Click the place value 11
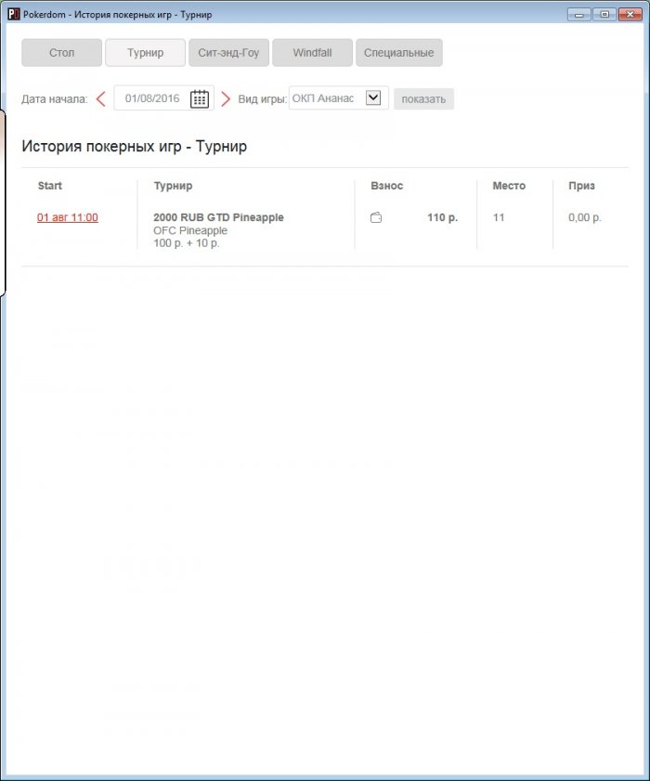The height and width of the screenshot is (781, 650). (x=499, y=217)
